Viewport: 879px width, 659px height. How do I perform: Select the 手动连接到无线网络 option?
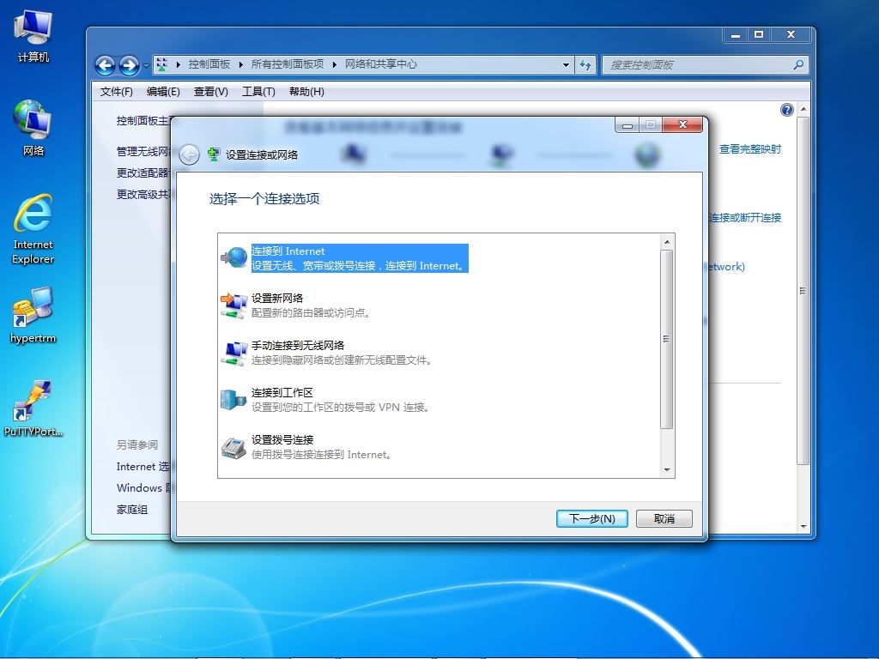point(342,353)
